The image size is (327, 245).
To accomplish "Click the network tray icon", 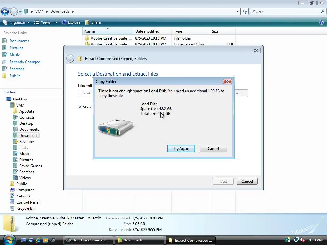I will (x=296, y=240).
